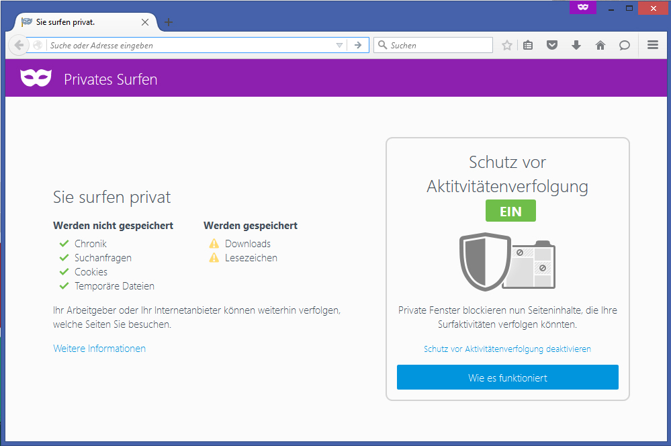Click the site identity globe icon

point(38,45)
